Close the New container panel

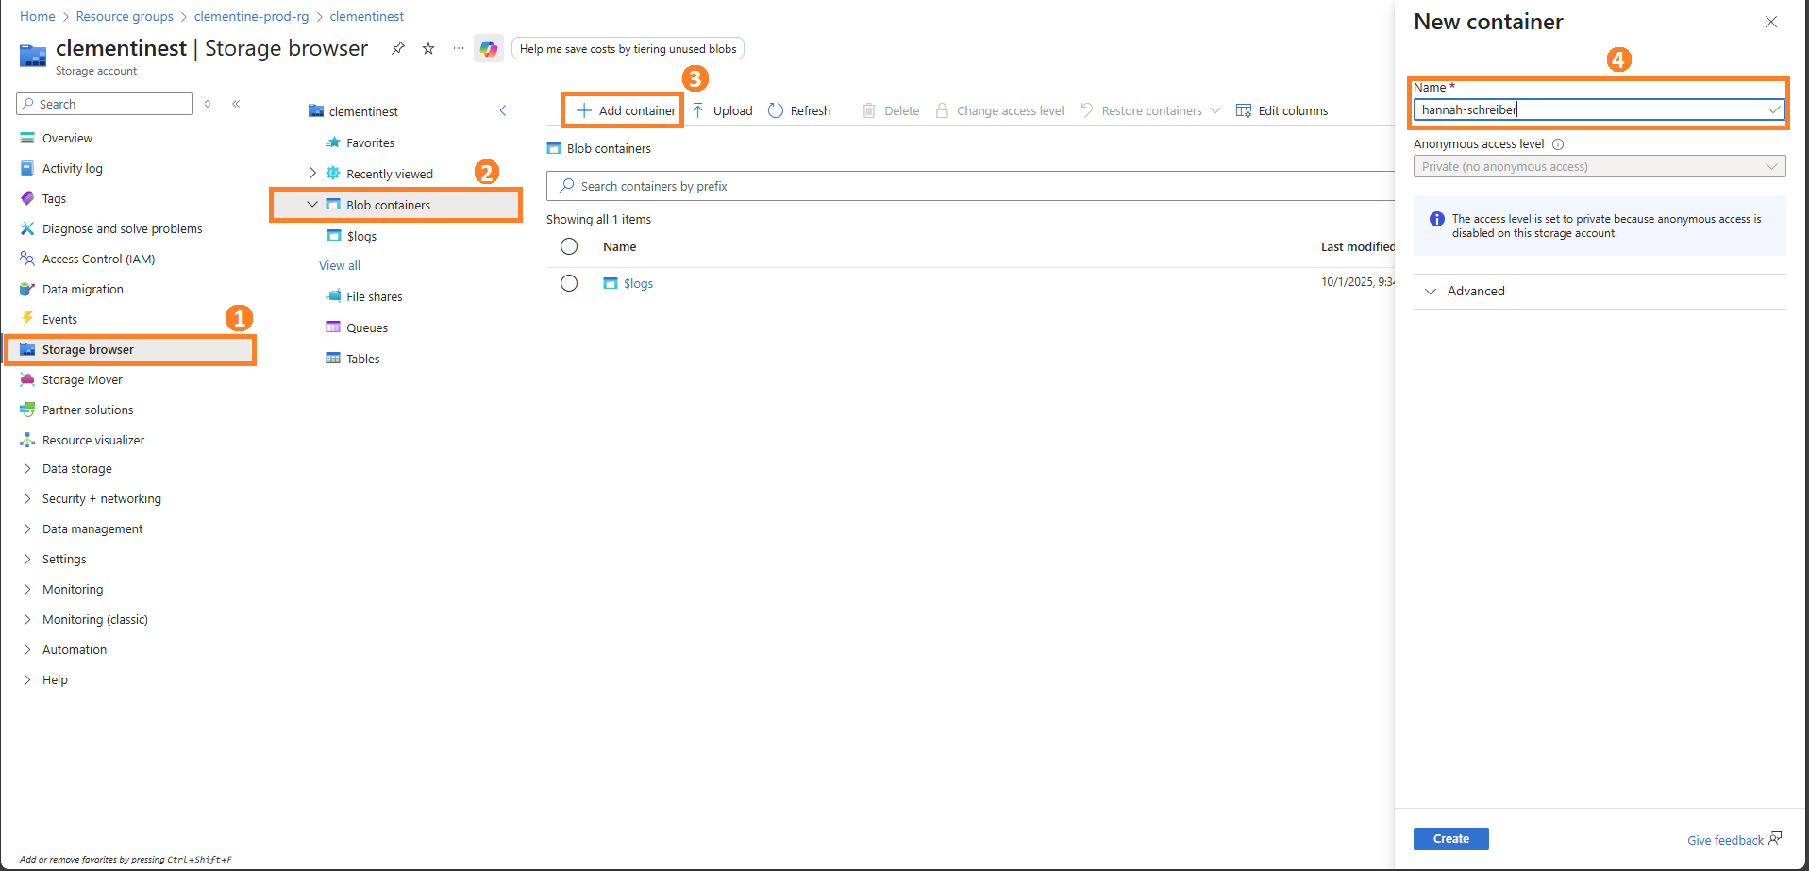(x=1771, y=22)
